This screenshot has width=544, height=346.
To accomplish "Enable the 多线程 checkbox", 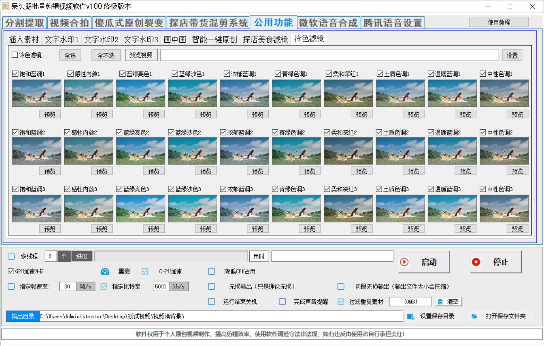I will (x=11, y=256).
